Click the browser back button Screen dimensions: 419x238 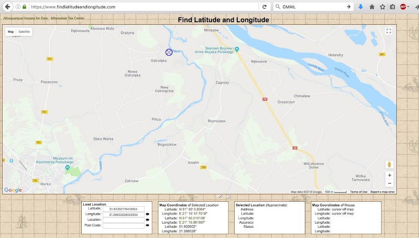7,7
